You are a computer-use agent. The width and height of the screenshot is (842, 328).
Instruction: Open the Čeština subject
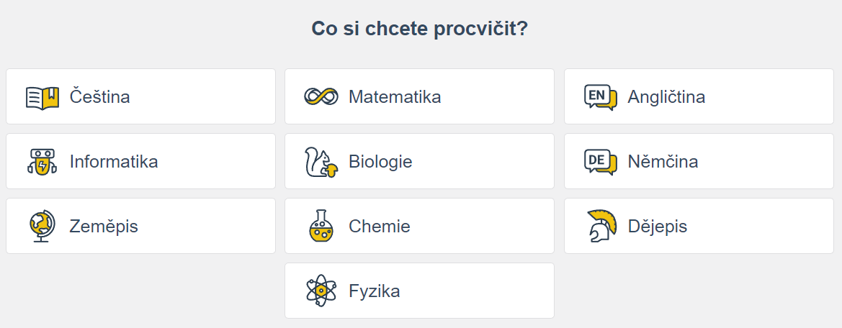(x=100, y=96)
